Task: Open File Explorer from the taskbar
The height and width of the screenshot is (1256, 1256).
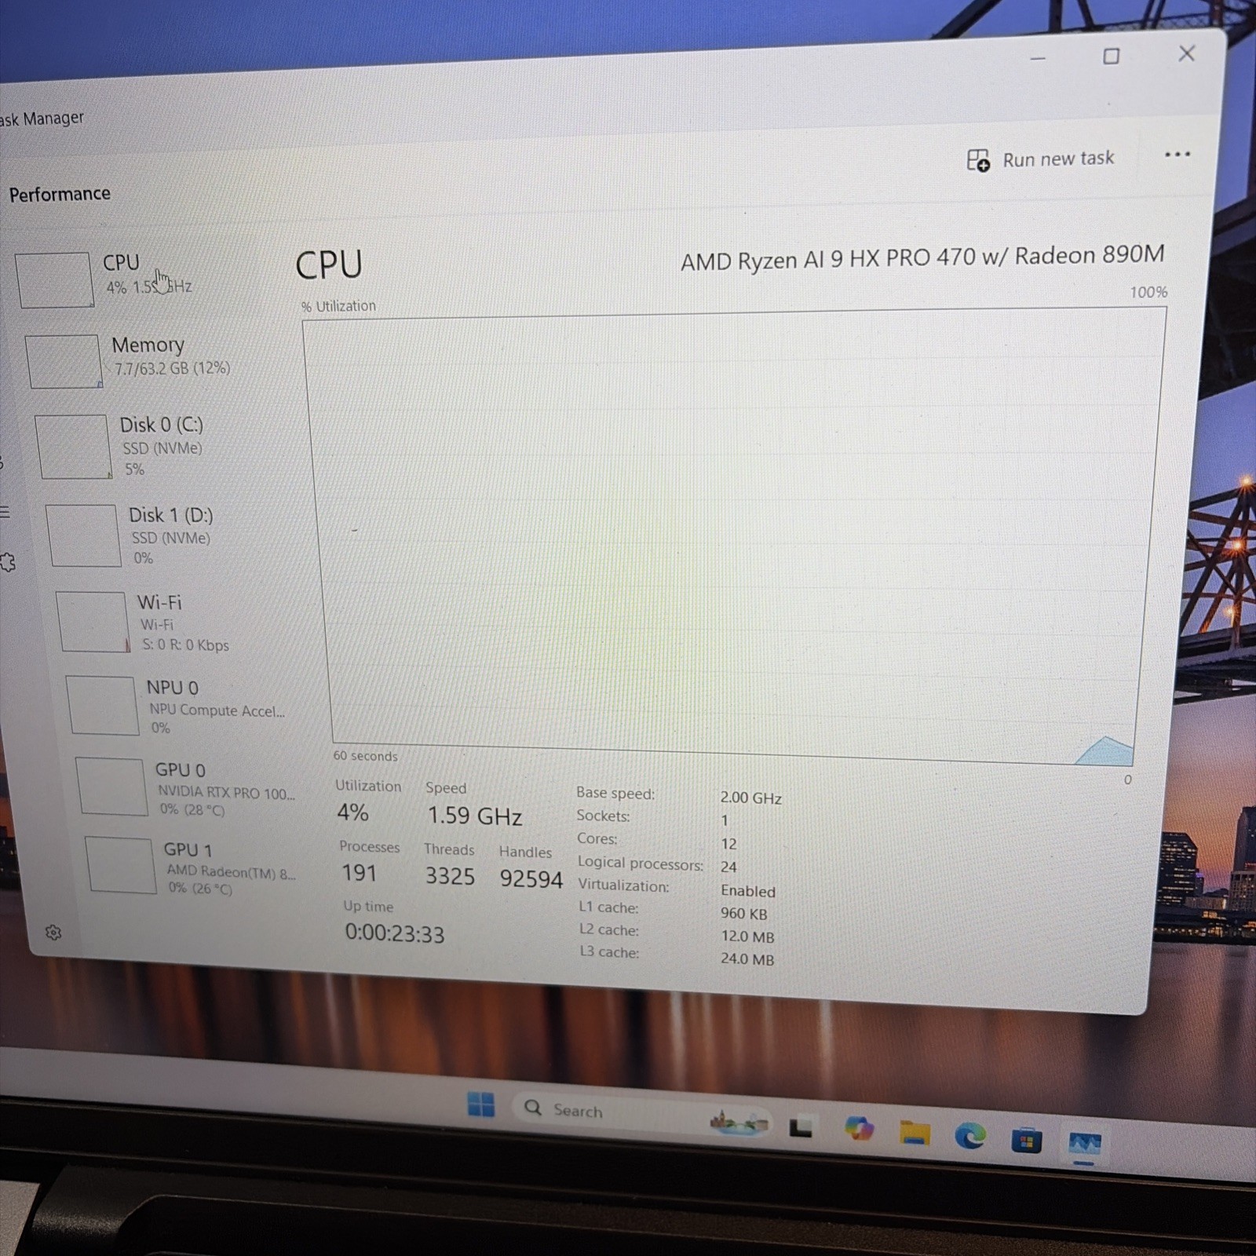Action: [915, 1134]
